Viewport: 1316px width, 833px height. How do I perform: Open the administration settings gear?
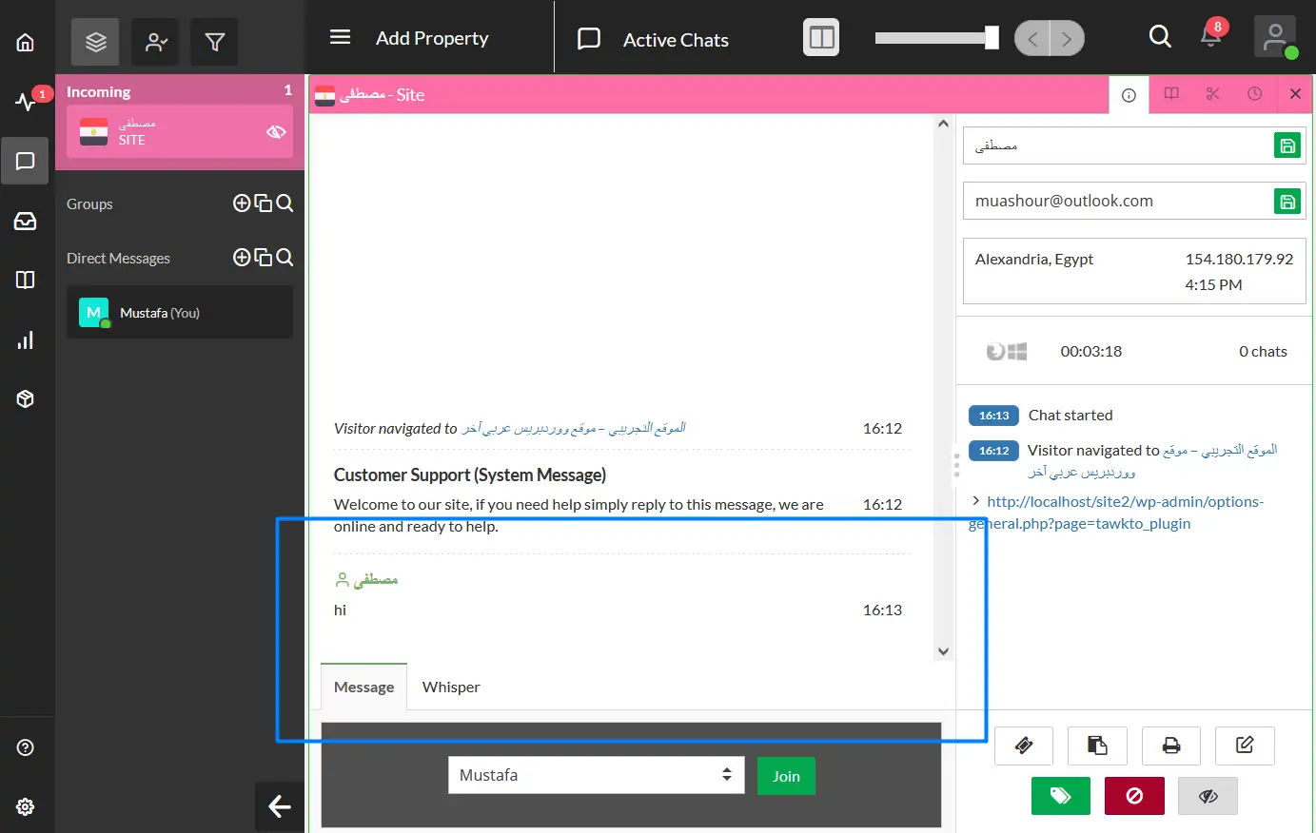click(x=26, y=806)
